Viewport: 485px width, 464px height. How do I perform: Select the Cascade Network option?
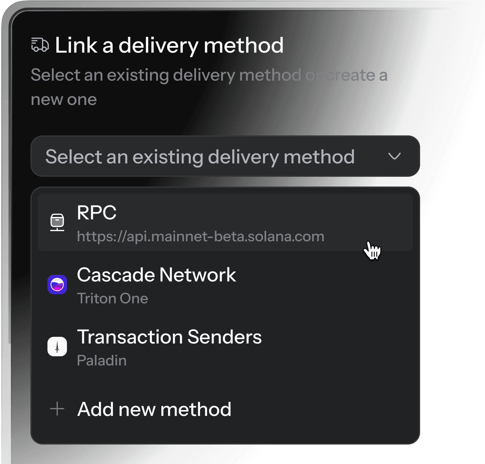[x=225, y=285]
